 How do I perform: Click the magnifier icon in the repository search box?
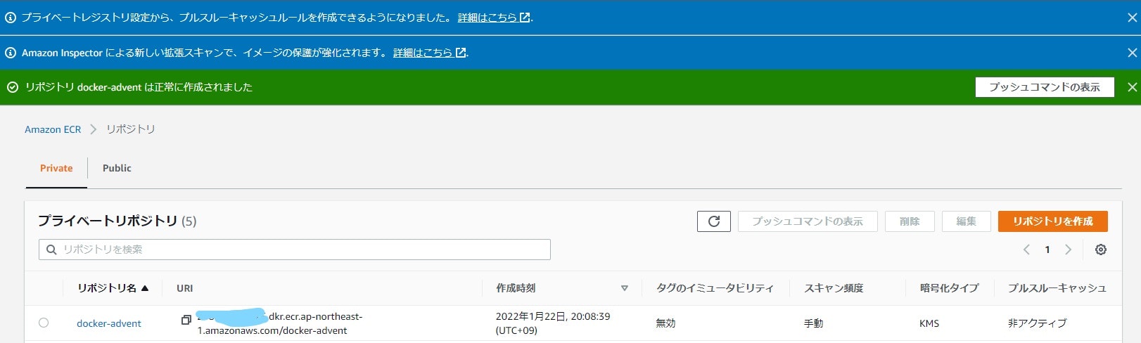pos(51,250)
